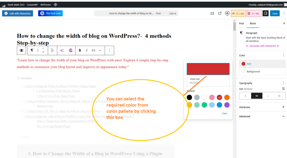Select the Text color option
Image resolution: width=287 pixels, height=158 pixels.
pos(262,64)
